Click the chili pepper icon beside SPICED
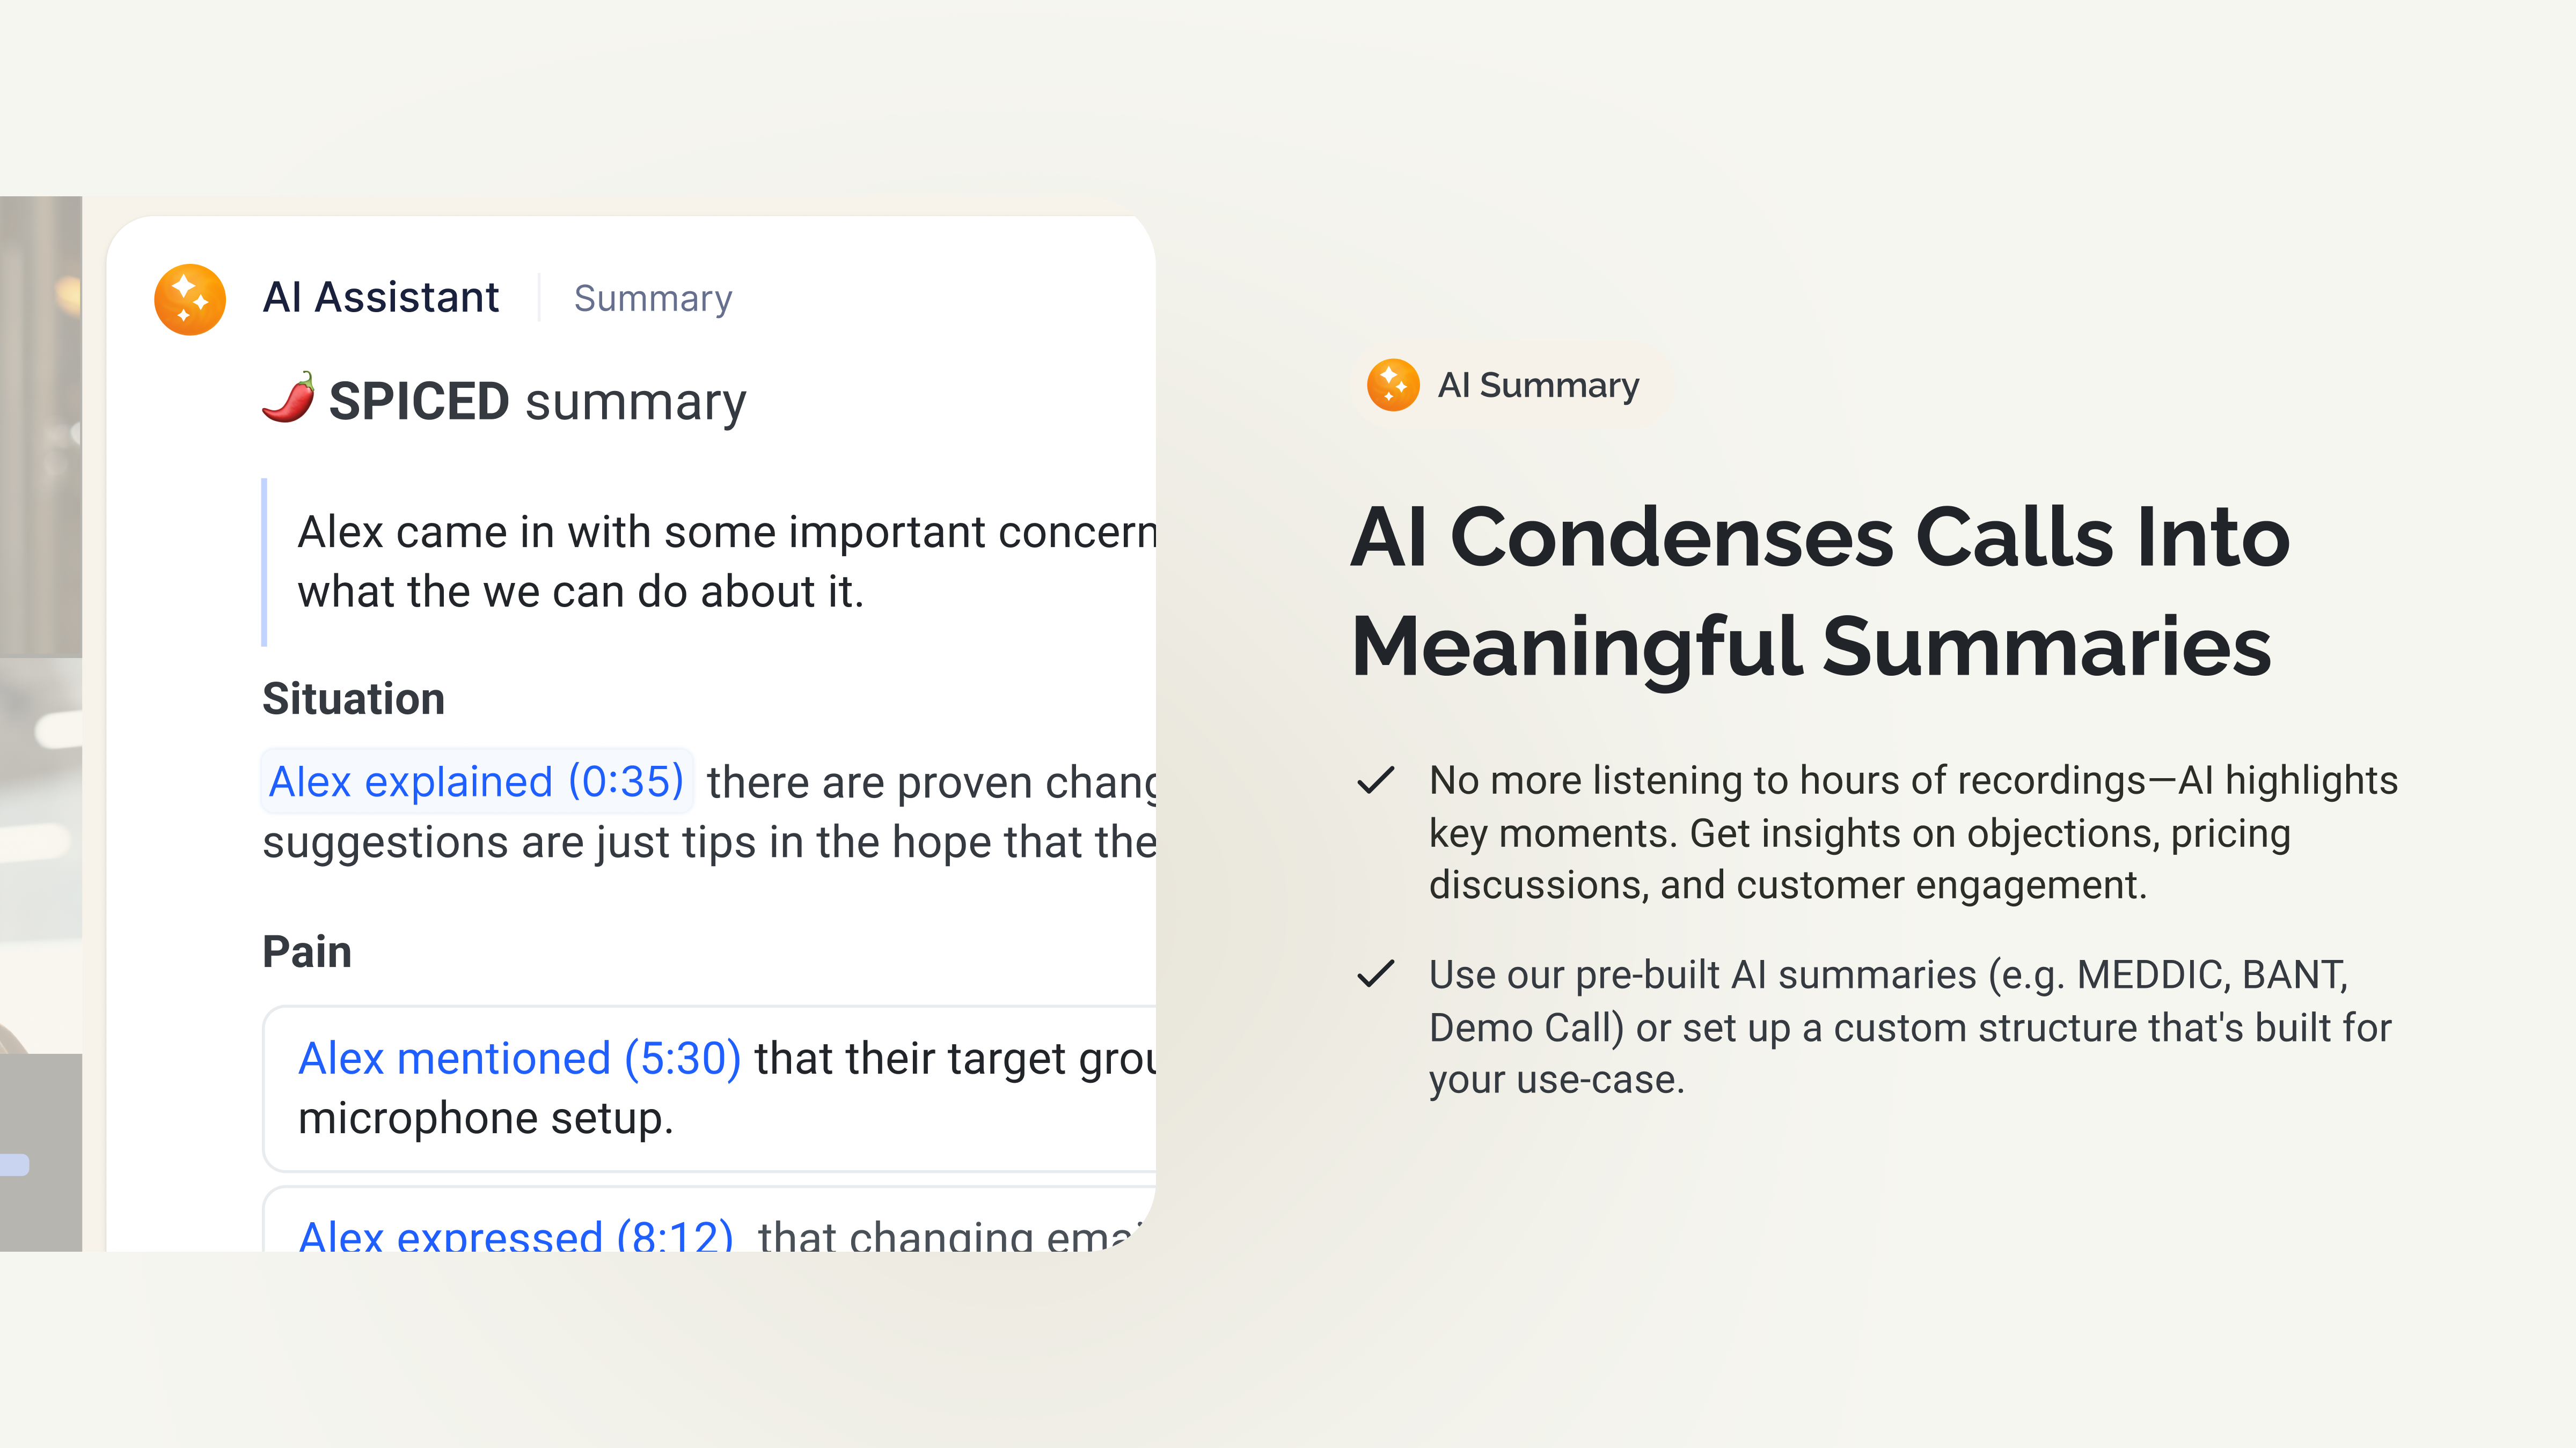Viewport: 2576px width, 1448px height. pos(288,398)
